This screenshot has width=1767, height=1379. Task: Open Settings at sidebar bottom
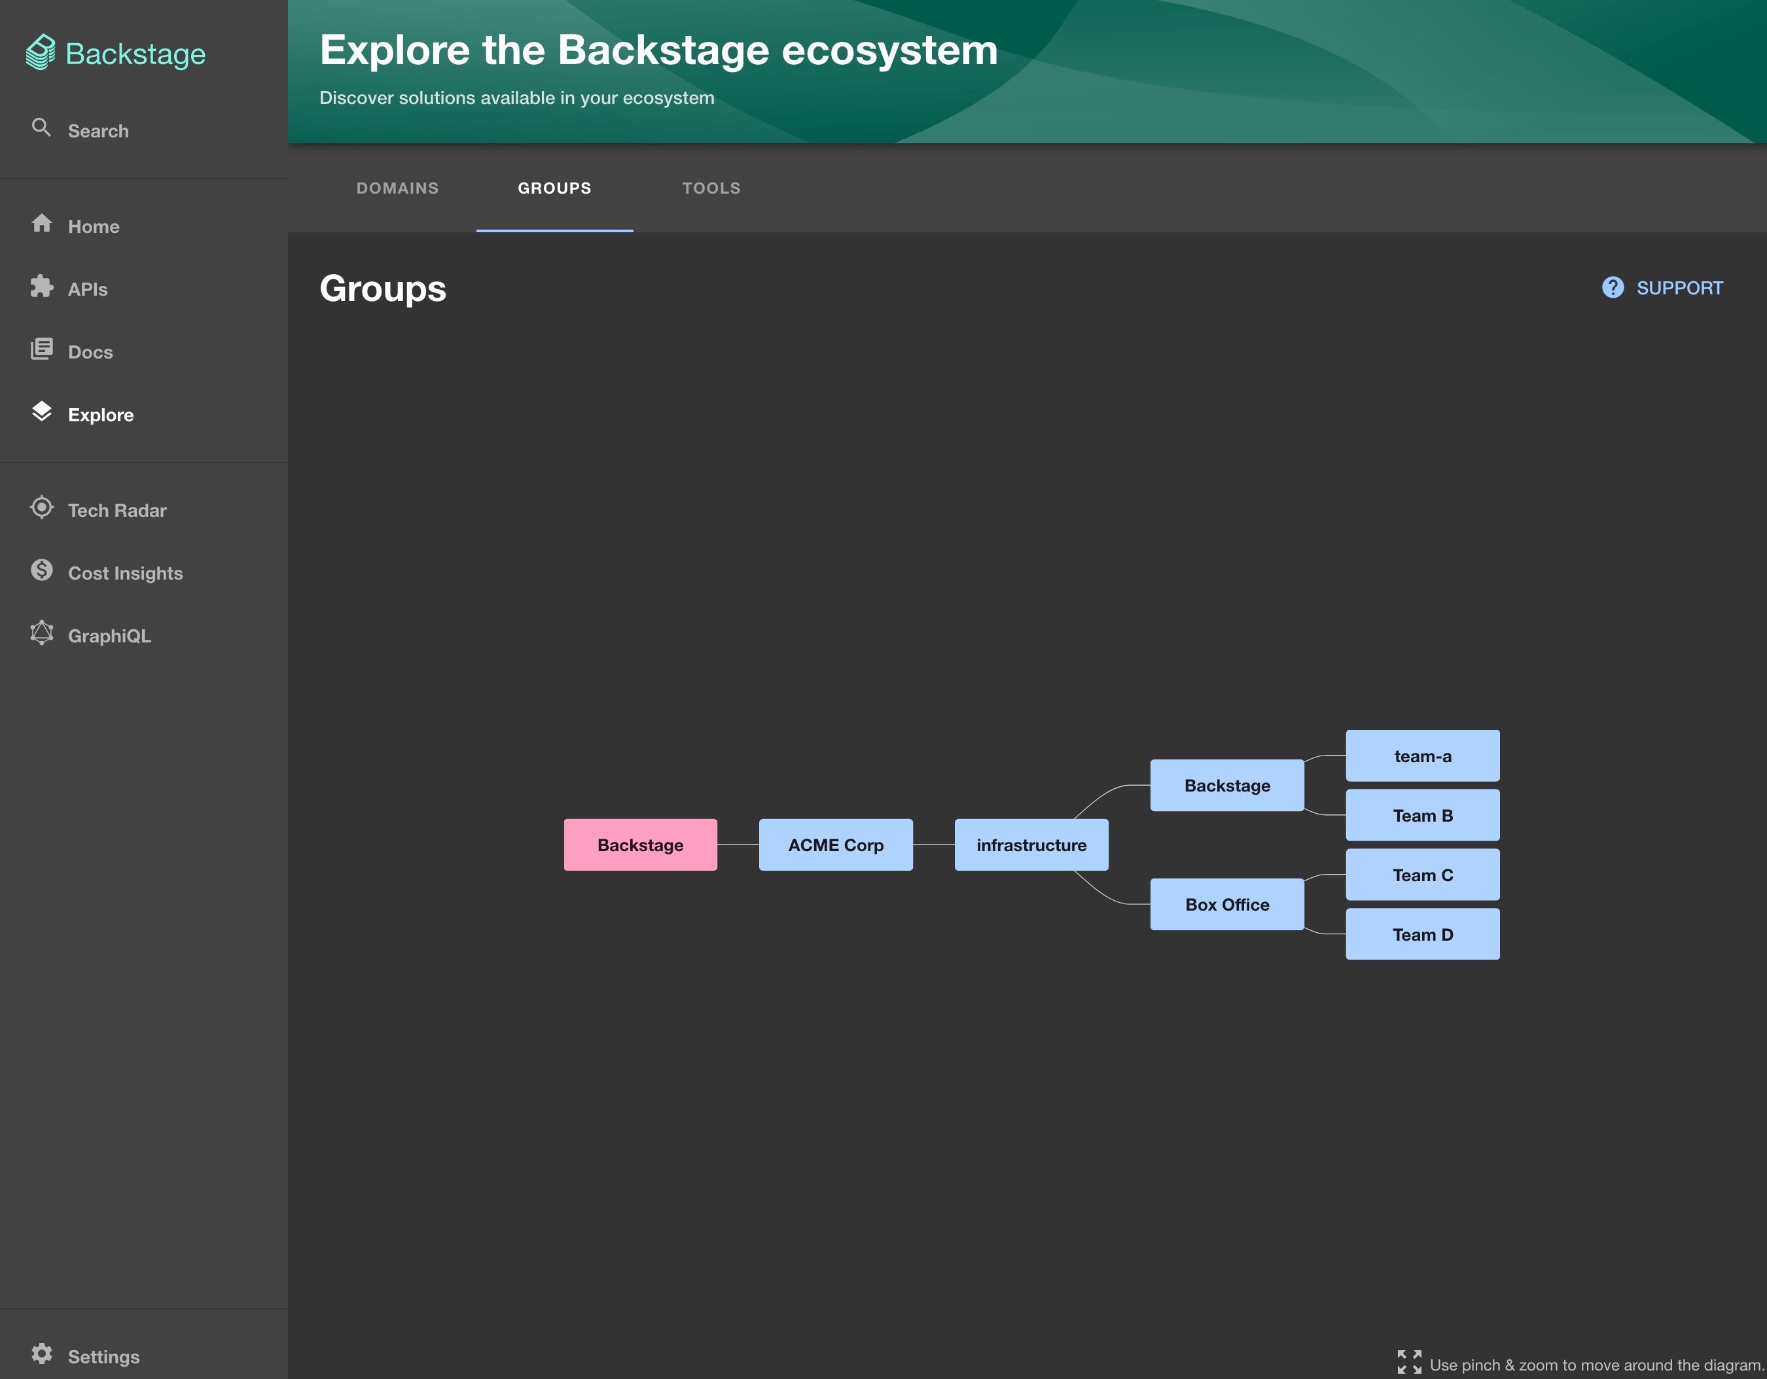coord(144,1356)
